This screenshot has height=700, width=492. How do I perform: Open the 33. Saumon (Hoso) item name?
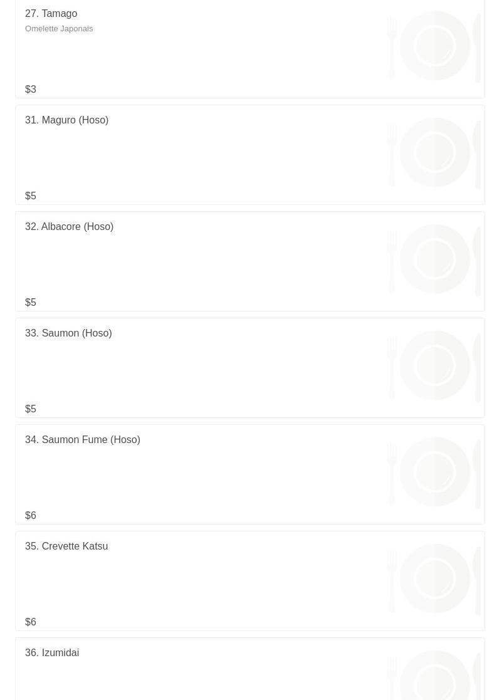68,333
